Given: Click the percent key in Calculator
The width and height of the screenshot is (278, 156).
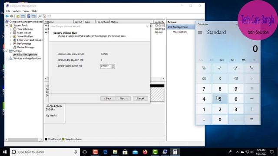Looking at the screenshot, I should pyautogui.click(x=204, y=68).
